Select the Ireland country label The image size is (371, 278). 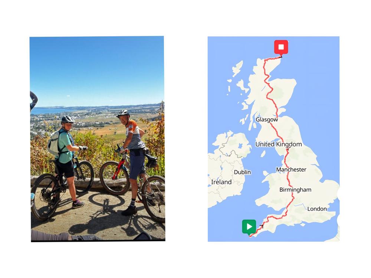coord(221,182)
